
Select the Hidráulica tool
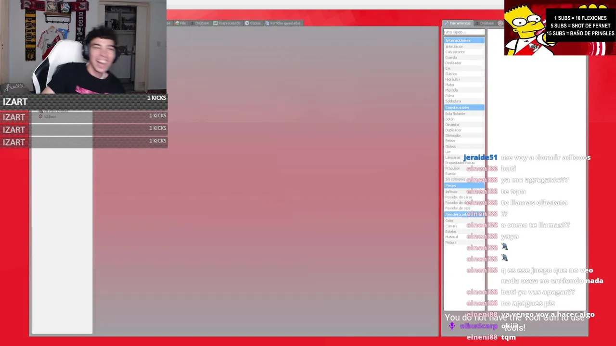coord(464,79)
